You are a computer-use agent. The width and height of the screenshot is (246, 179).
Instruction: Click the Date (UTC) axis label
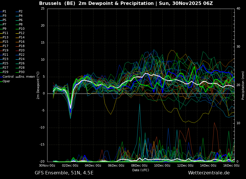pos(141,170)
